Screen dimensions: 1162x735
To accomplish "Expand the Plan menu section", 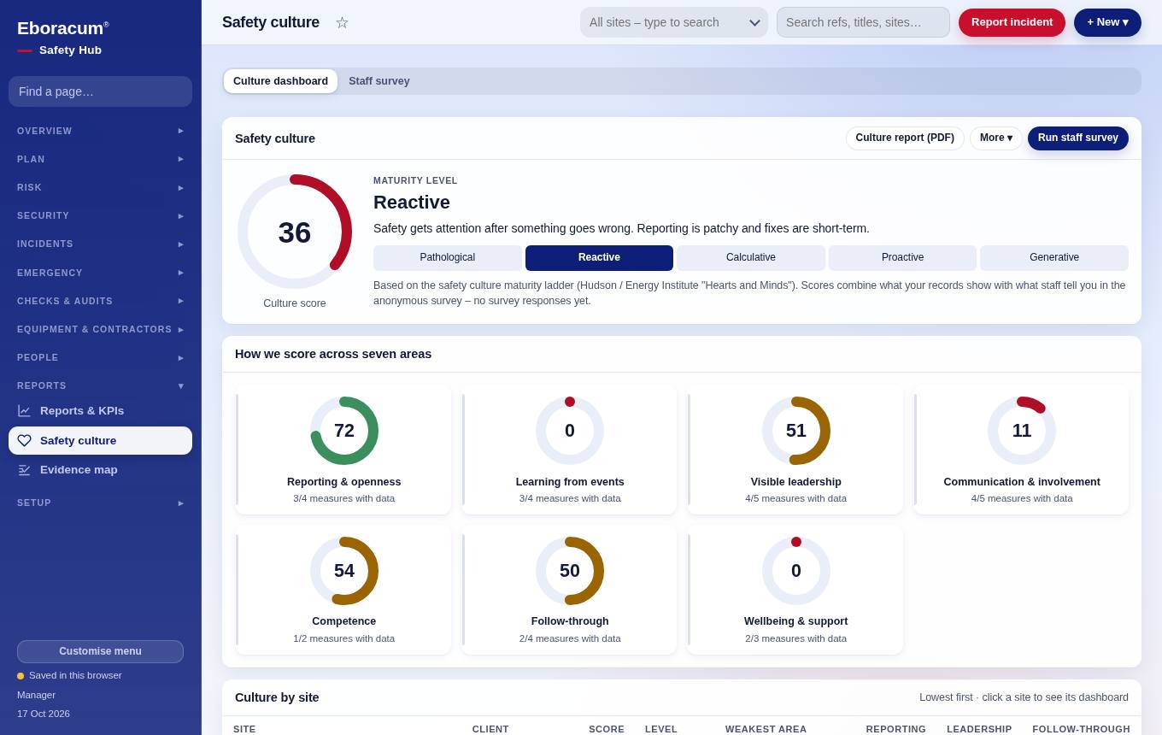I will 100,159.
